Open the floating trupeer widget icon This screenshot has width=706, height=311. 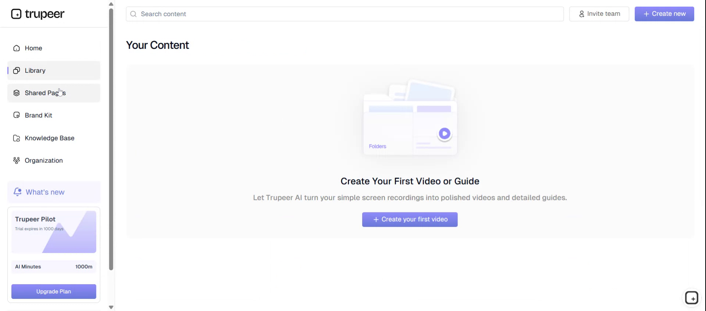(x=692, y=298)
